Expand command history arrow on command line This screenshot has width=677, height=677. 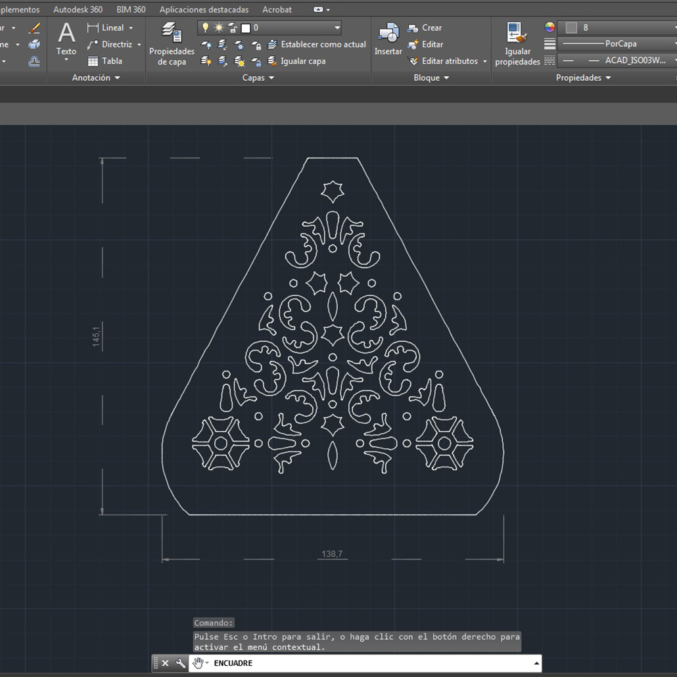(536, 663)
